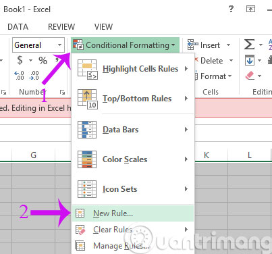
Task: Click the AutoSum sigma icon
Action: (250, 45)
